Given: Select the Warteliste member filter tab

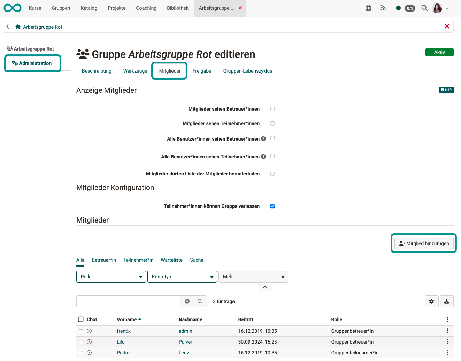Looking at the screenshot, I should [x=171, y=260].
